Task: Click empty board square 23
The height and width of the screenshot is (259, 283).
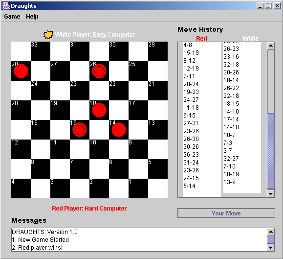Action: (80, 91)
